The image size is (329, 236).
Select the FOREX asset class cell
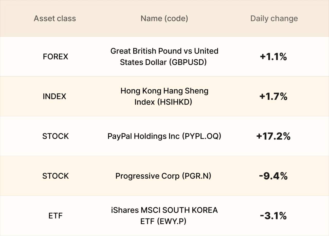click(x=56, y=56)
